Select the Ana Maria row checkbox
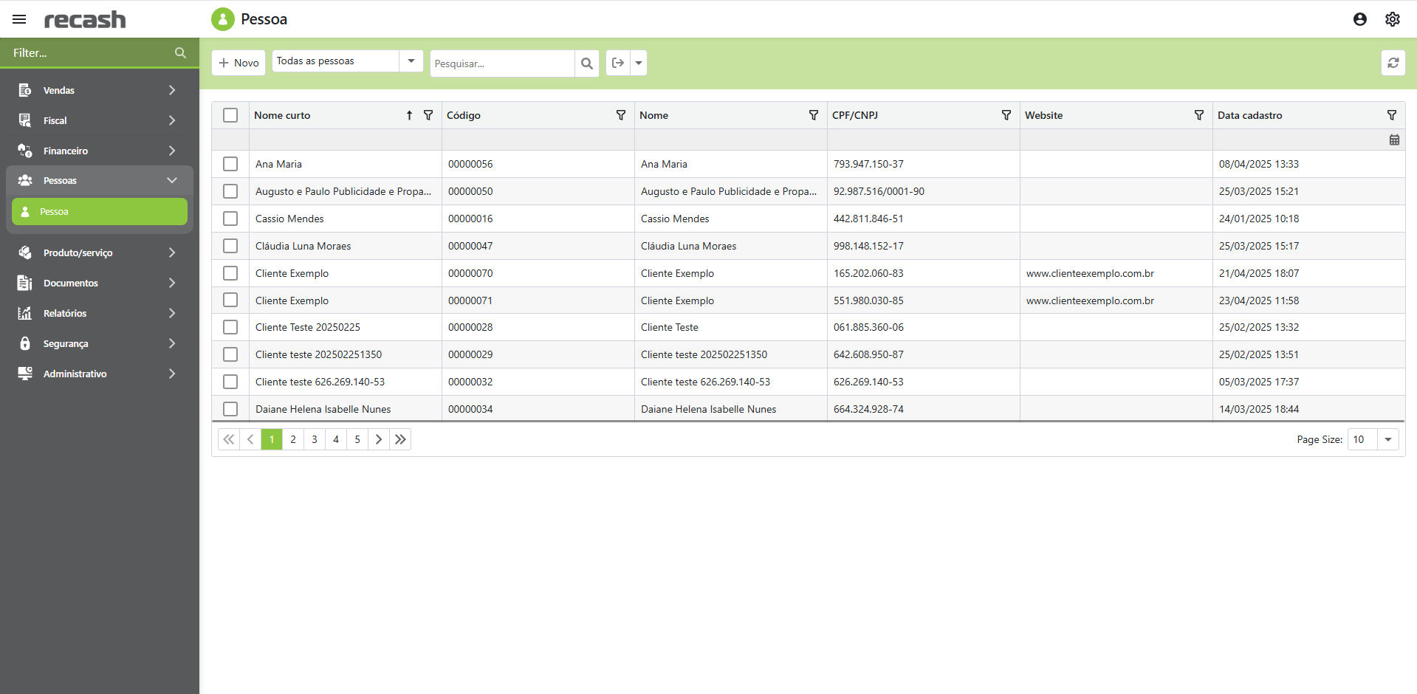Screen dimensions: 1417x694 [x=230, y=164]
